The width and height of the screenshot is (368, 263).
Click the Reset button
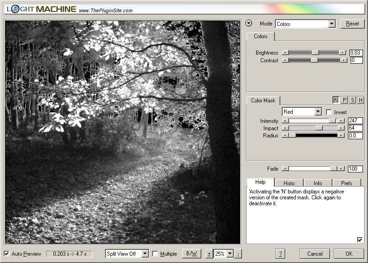[352, 24]
